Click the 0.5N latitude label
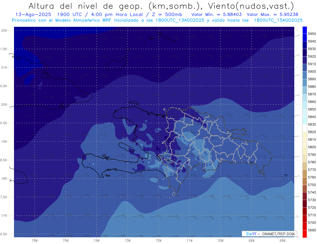 [4, 86]
